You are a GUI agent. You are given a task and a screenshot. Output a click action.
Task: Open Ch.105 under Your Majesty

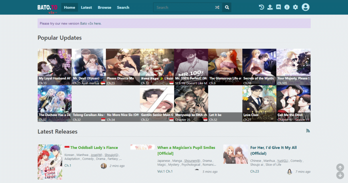(282, 83)
